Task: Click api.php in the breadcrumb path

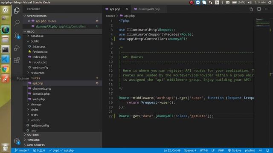Action: [129, 16]
